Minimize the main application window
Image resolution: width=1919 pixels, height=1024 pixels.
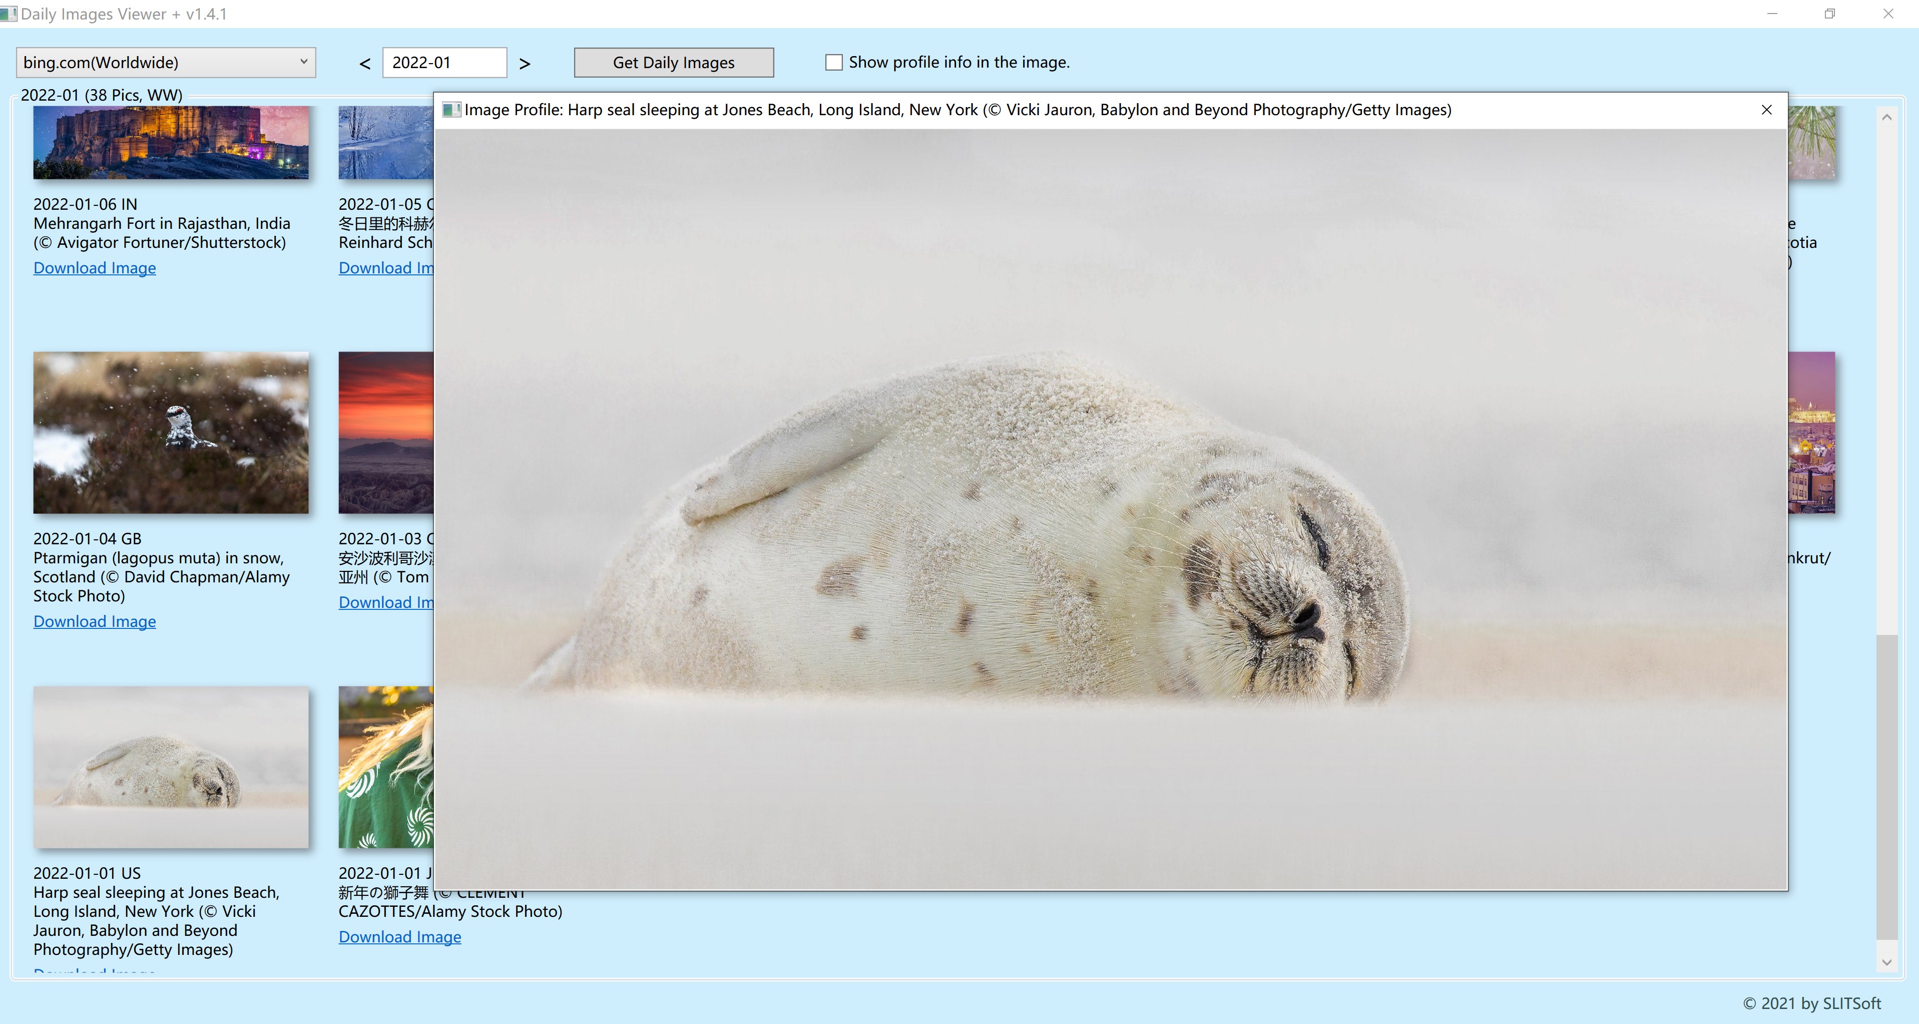pyautogui.click(x=1771, y=14)
